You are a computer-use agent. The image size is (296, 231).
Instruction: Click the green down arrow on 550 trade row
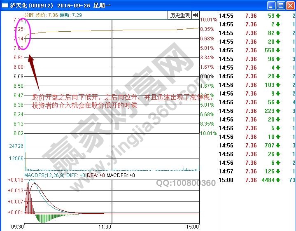click(x=277, y=50)
